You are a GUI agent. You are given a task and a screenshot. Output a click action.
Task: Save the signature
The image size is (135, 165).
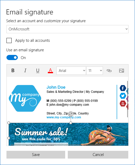click(36, 155)
